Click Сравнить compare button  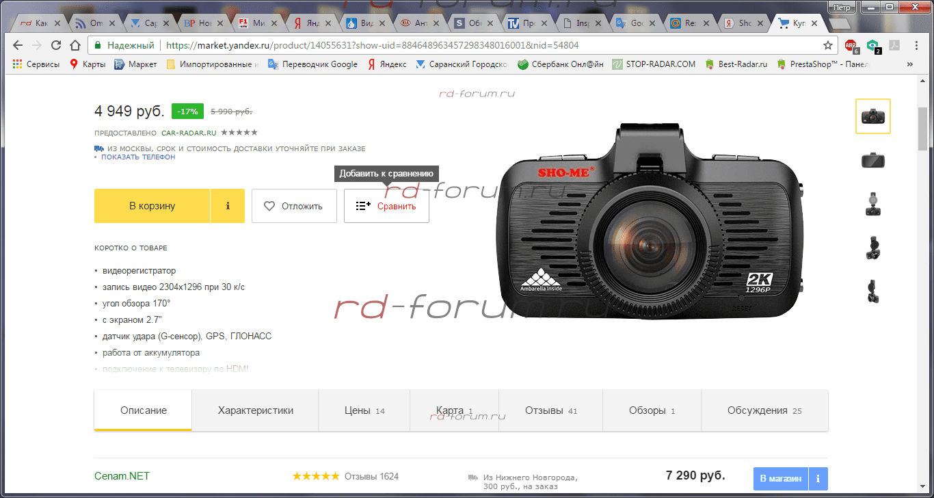click(x=386, y=206)
